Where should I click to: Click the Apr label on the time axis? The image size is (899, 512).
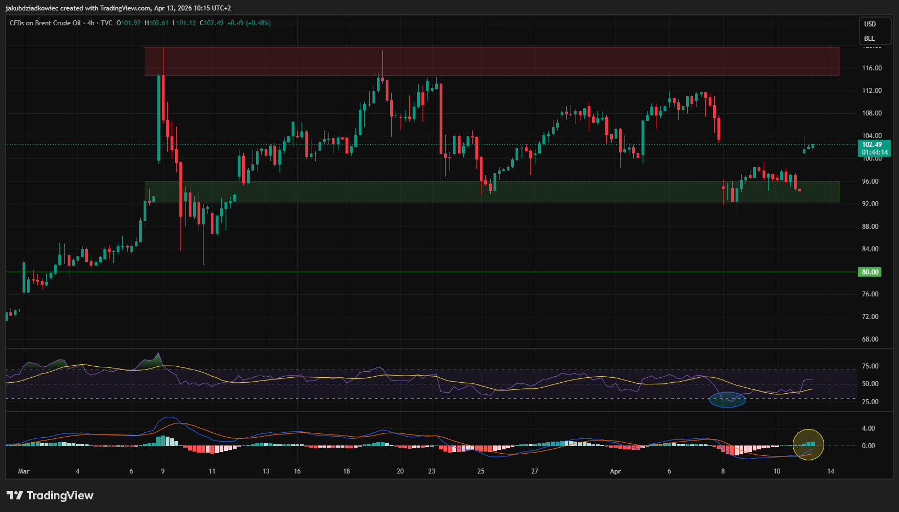[615, 471]
